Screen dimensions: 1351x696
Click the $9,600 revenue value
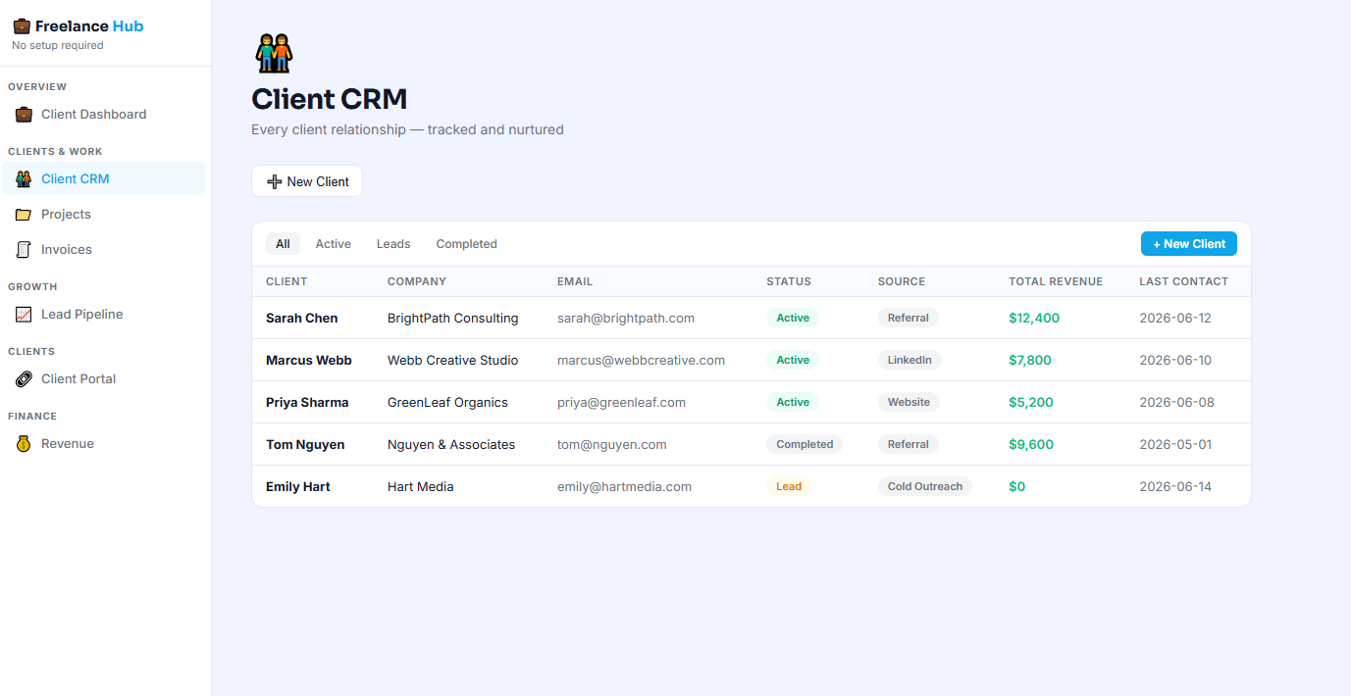click(x=1031, y=444)
